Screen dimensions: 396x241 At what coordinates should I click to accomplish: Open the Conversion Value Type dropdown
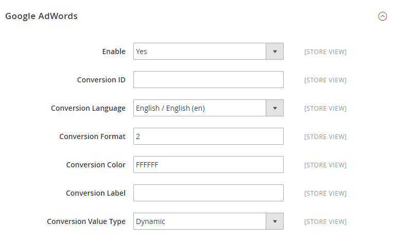(209, 221)
